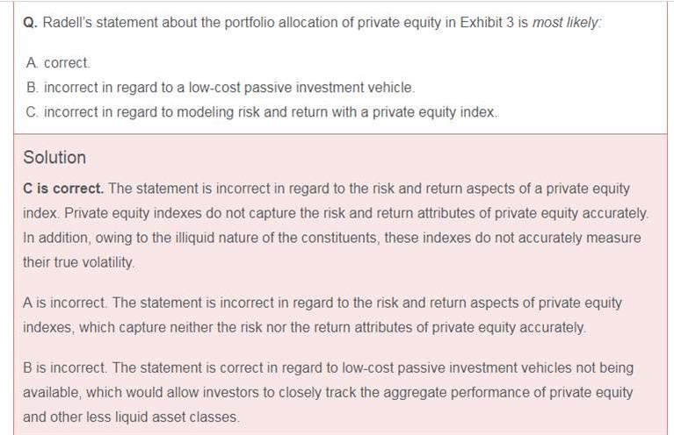Click the bold "Q." question label
The width and height of the screenshot is (674, 435).
[30, 23]
